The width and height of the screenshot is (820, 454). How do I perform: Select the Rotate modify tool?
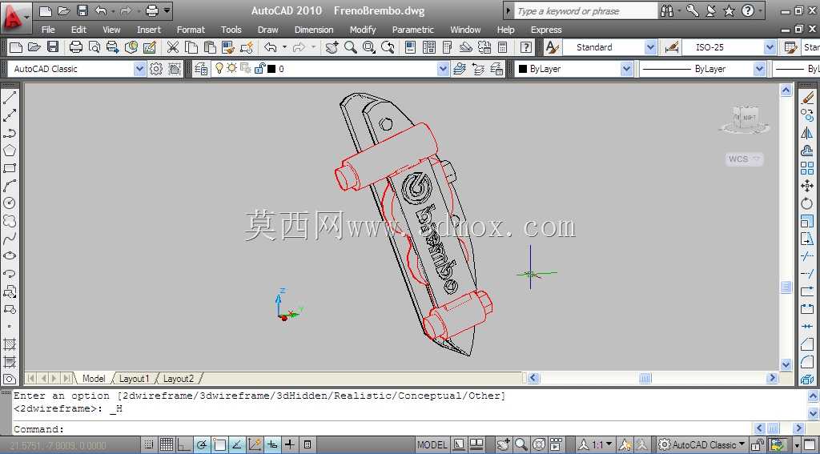tap(807, 203)
